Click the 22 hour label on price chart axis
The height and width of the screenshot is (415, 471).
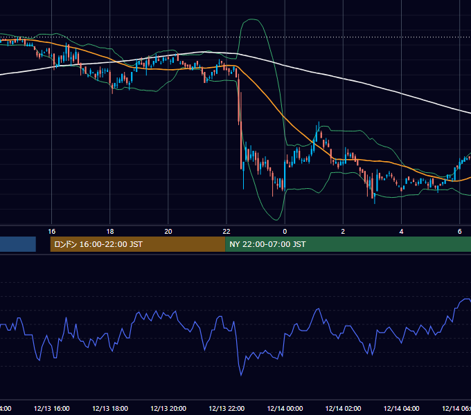(x=226, y=232)
